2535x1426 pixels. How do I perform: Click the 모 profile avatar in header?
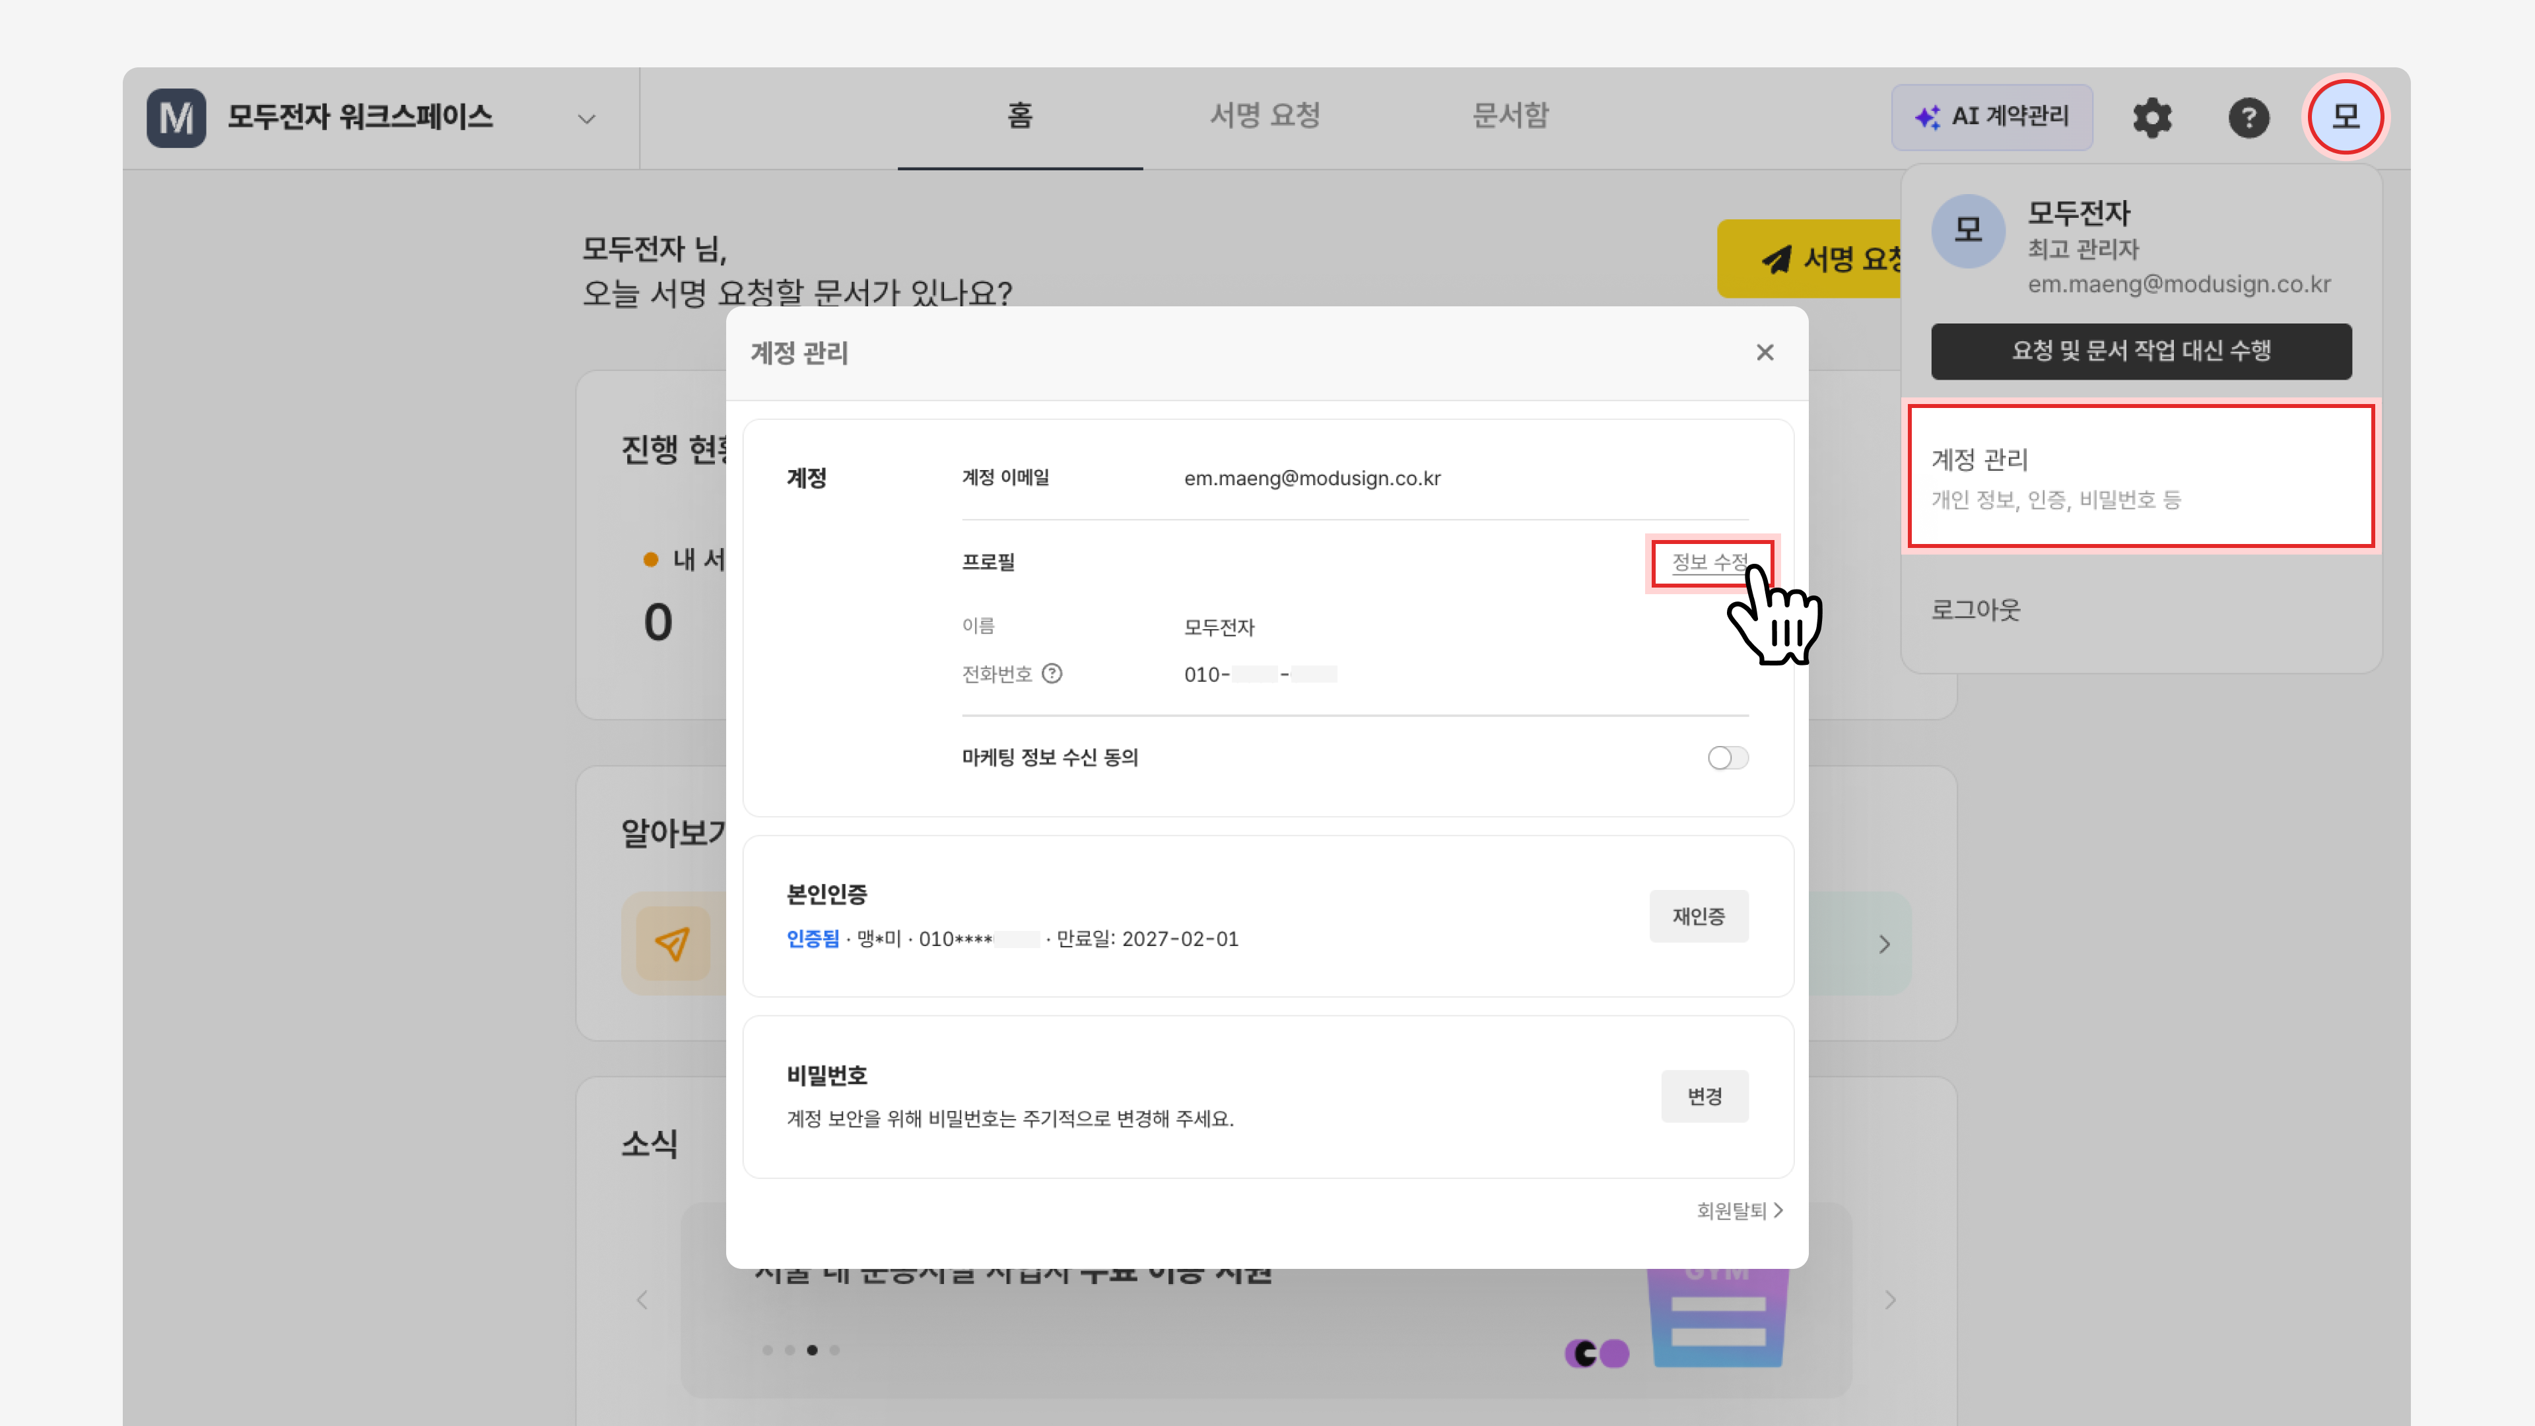2345,117
